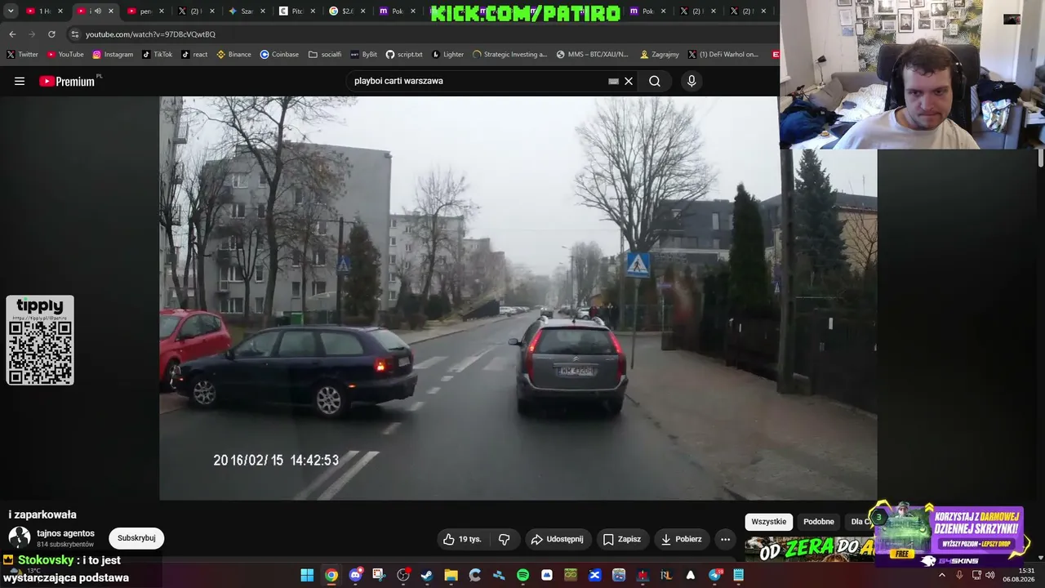Open Notepad from the taskbar
Viewport: 1045px width, 588px height.
[738, 575]
